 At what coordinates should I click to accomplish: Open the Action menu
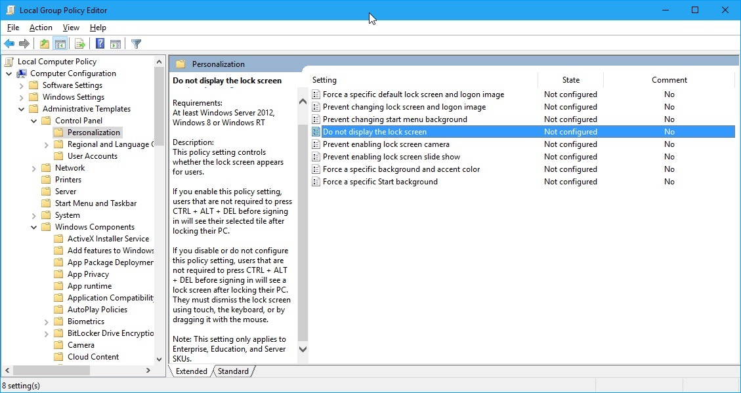[40, 28]
